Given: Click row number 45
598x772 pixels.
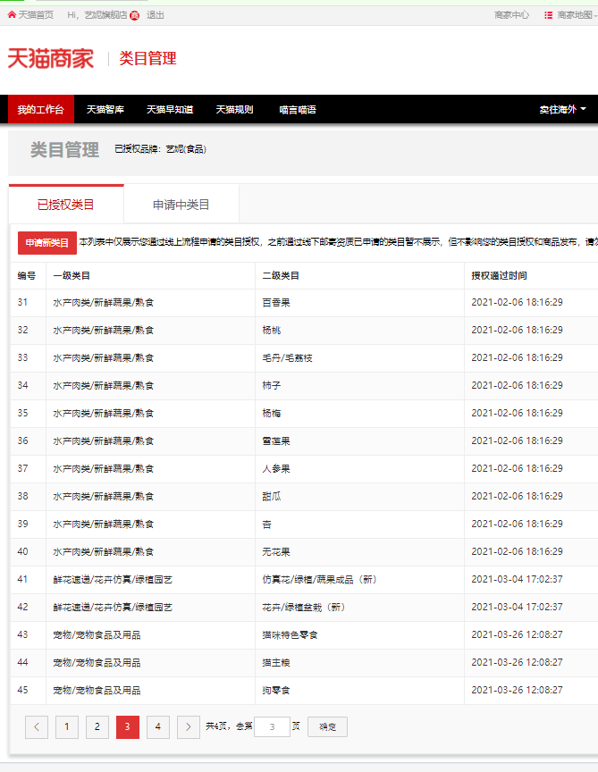Looking at the screenshot, I should pyautogui.click(x=22, y=690).
